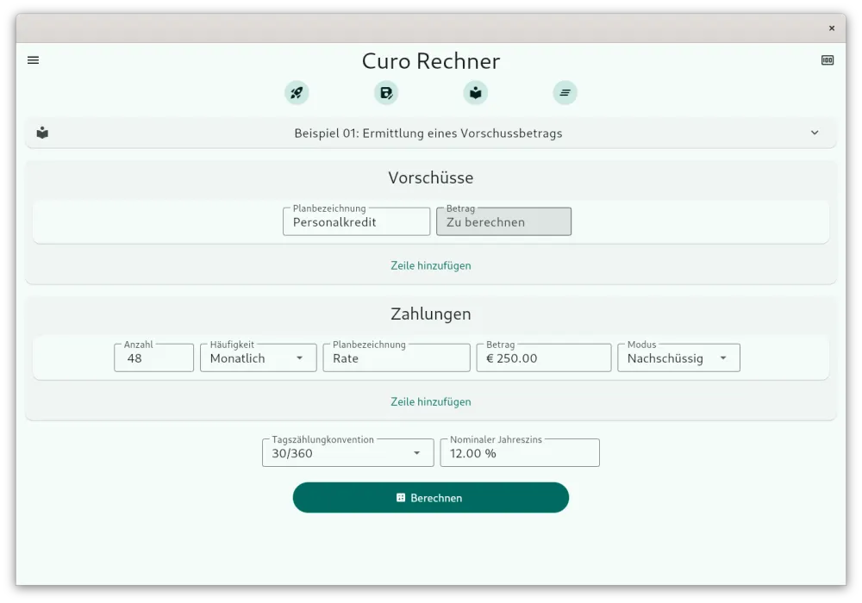Click the Beispiel 01 example title

coord(428,134)
